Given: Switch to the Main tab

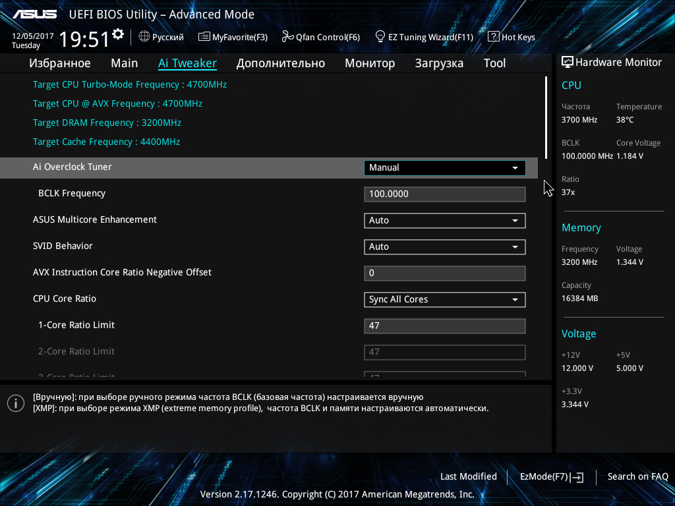Looking at the screenshot, I should point(125,63).
